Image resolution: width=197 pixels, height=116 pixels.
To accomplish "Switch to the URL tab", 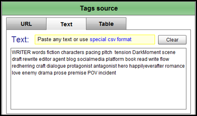I will [x=26, y=24].
